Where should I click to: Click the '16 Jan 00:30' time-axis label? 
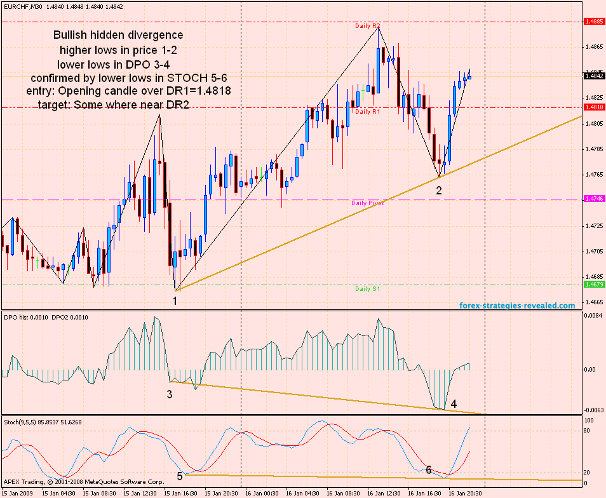262,494
